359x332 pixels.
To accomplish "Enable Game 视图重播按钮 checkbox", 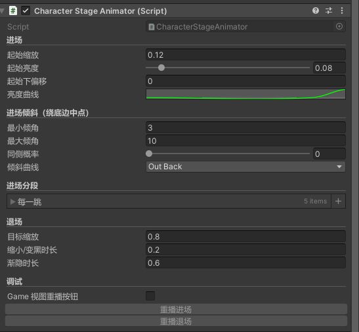I will pos(150,296).
